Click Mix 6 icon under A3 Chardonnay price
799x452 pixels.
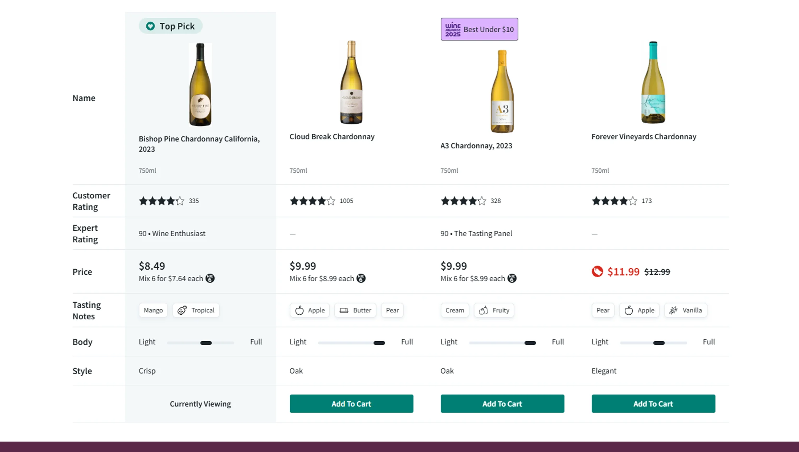pyautogui.click(x=512, y=278)
